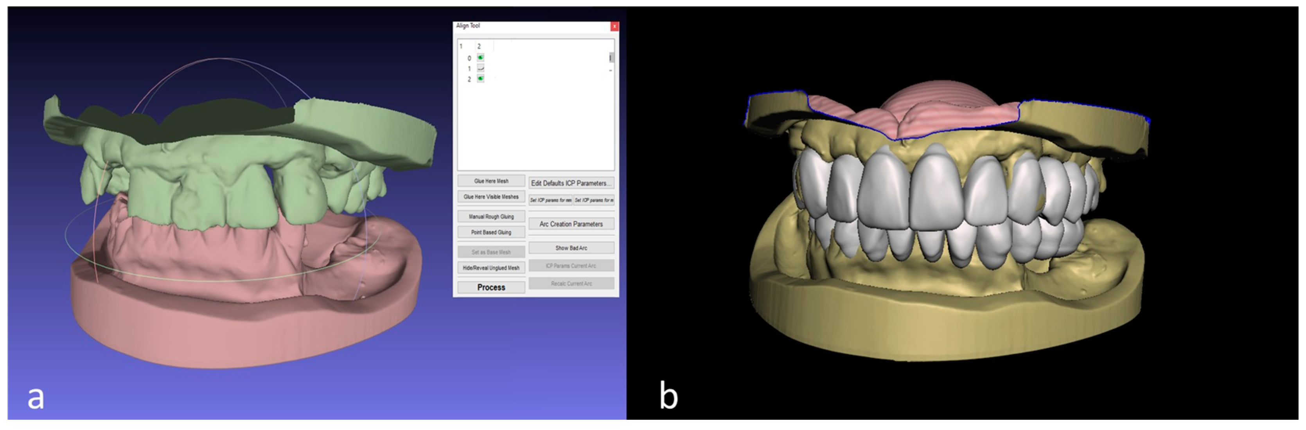Open Edit Defaults ICP Parameters
1306x430 pixels.
click(571, 183)
